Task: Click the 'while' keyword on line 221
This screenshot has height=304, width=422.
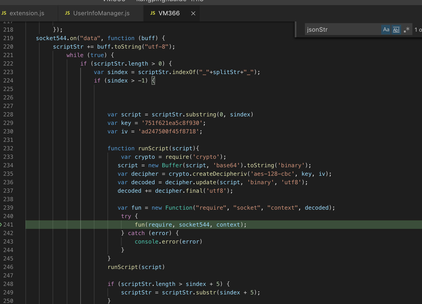Action: coord(75,55)
